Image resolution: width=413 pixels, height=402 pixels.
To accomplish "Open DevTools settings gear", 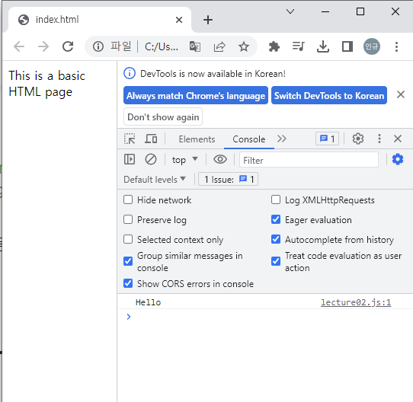I will click(x=357, y=139).
